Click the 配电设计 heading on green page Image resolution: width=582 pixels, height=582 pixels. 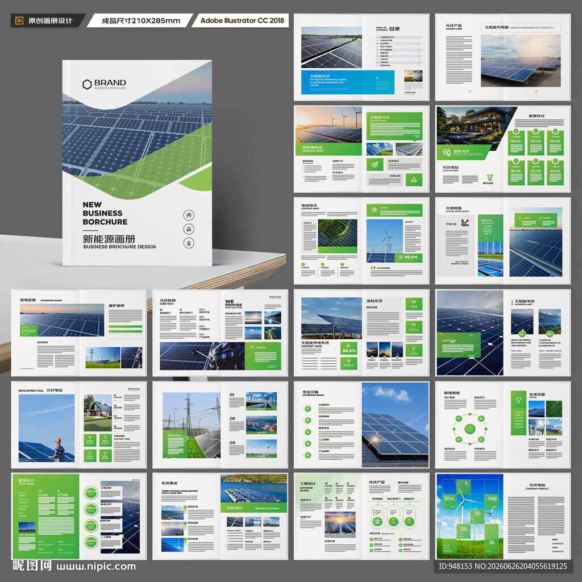click(26, 480)
